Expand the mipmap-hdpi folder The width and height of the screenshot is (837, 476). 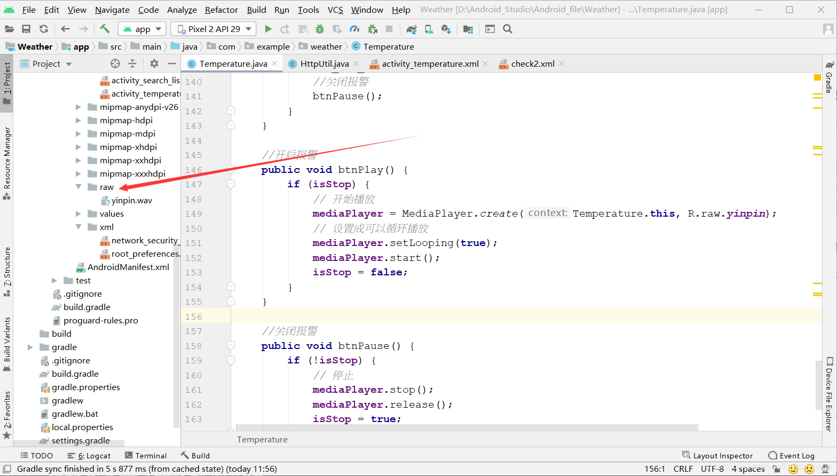tap(78, 120)
